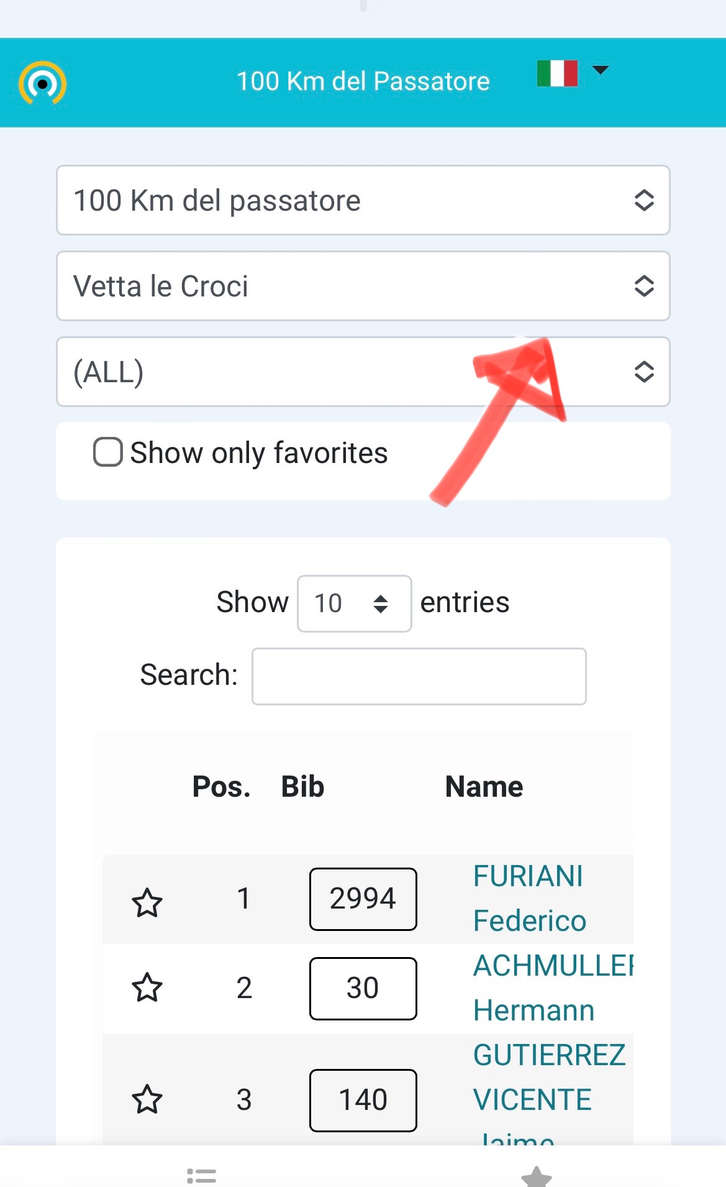Open the Vetta le Croci checkpoint dropdown

pos(363,286)
